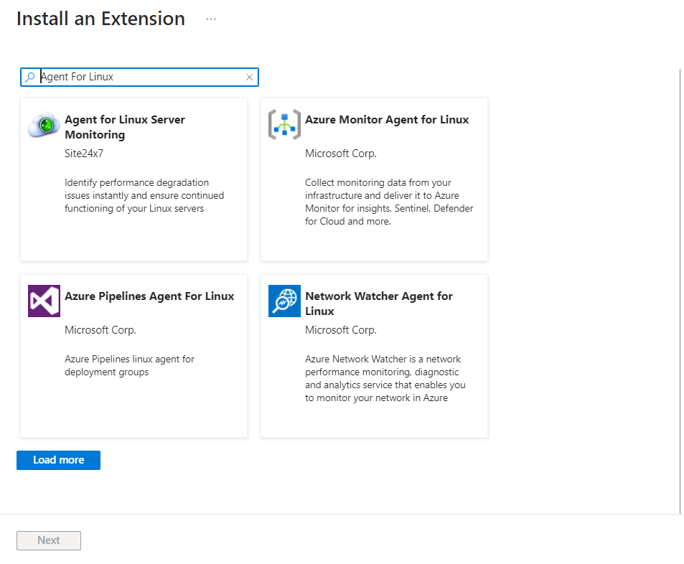This screenshot has height=564, width=684.
Task: Select Agent for Linux Server Monitoring title
Action: 125,127
